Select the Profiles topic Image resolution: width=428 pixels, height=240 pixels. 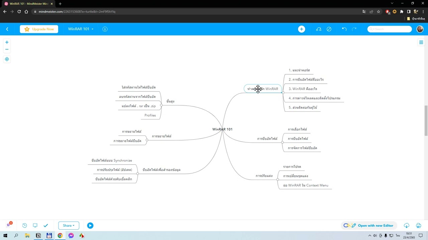coord(150,115)
